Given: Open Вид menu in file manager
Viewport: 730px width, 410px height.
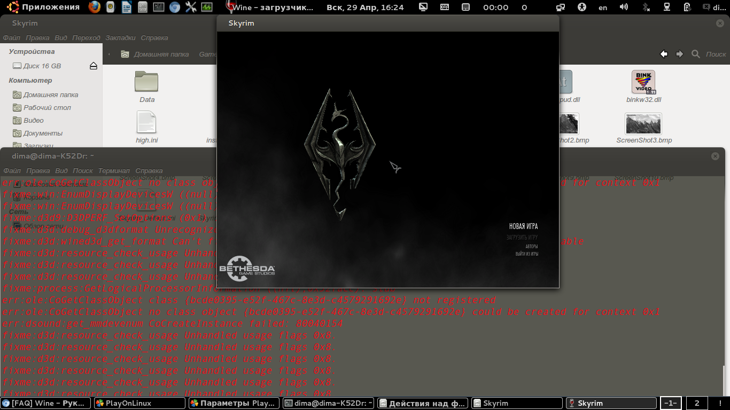Looking at the screenshot, I should tap(61, 38).
